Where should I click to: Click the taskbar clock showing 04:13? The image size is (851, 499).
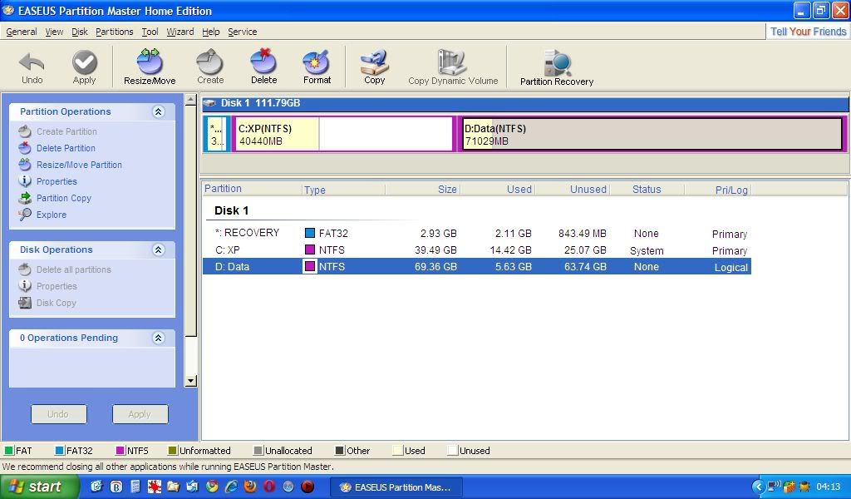pyautogui.click(x=828, y=487)
